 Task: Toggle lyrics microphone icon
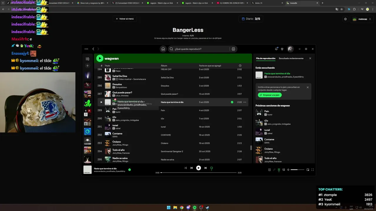[x=274, y=170]
